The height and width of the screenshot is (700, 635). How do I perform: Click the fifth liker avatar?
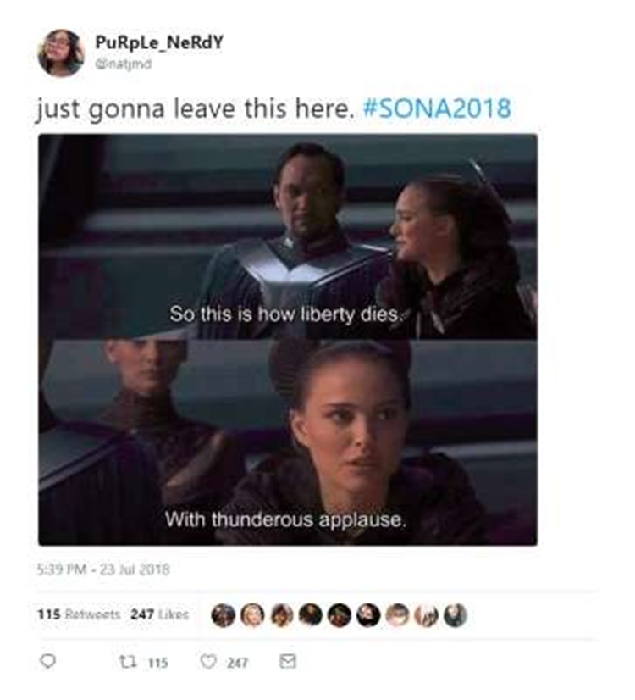click(x=340, y=615)
